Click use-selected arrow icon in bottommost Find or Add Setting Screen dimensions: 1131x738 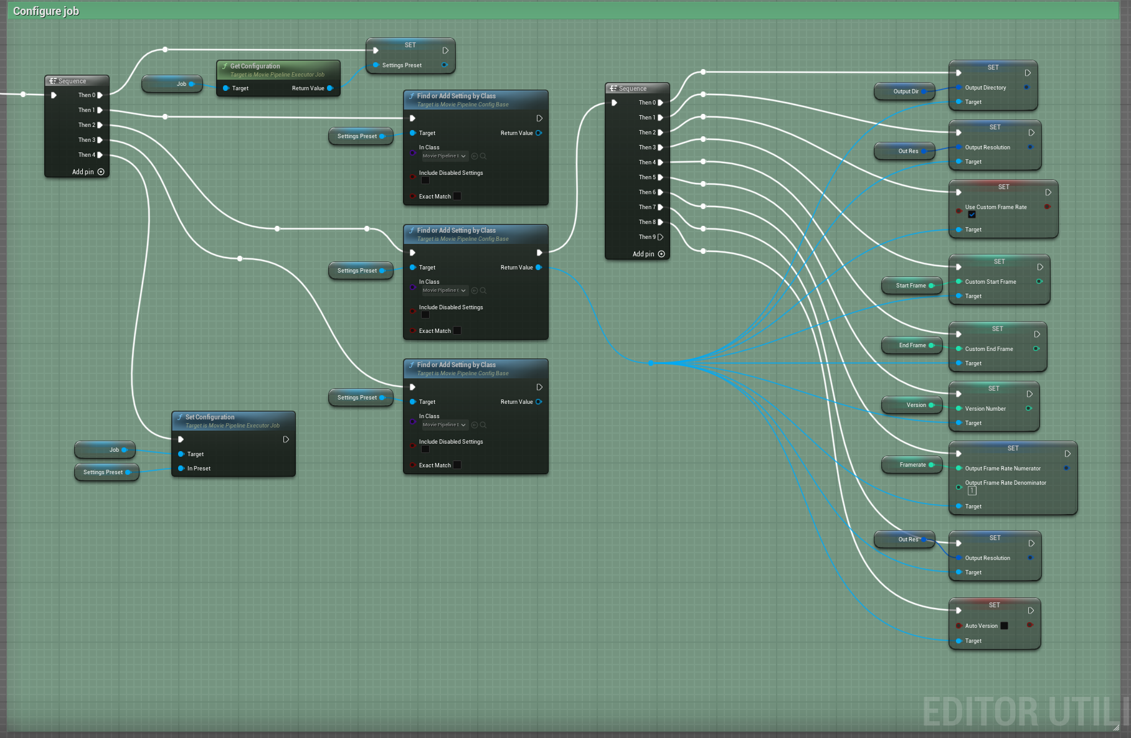(475, 425)
